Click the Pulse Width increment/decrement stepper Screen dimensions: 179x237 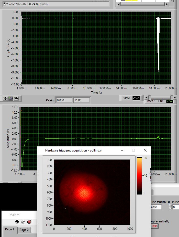click(x=170, y=207)
